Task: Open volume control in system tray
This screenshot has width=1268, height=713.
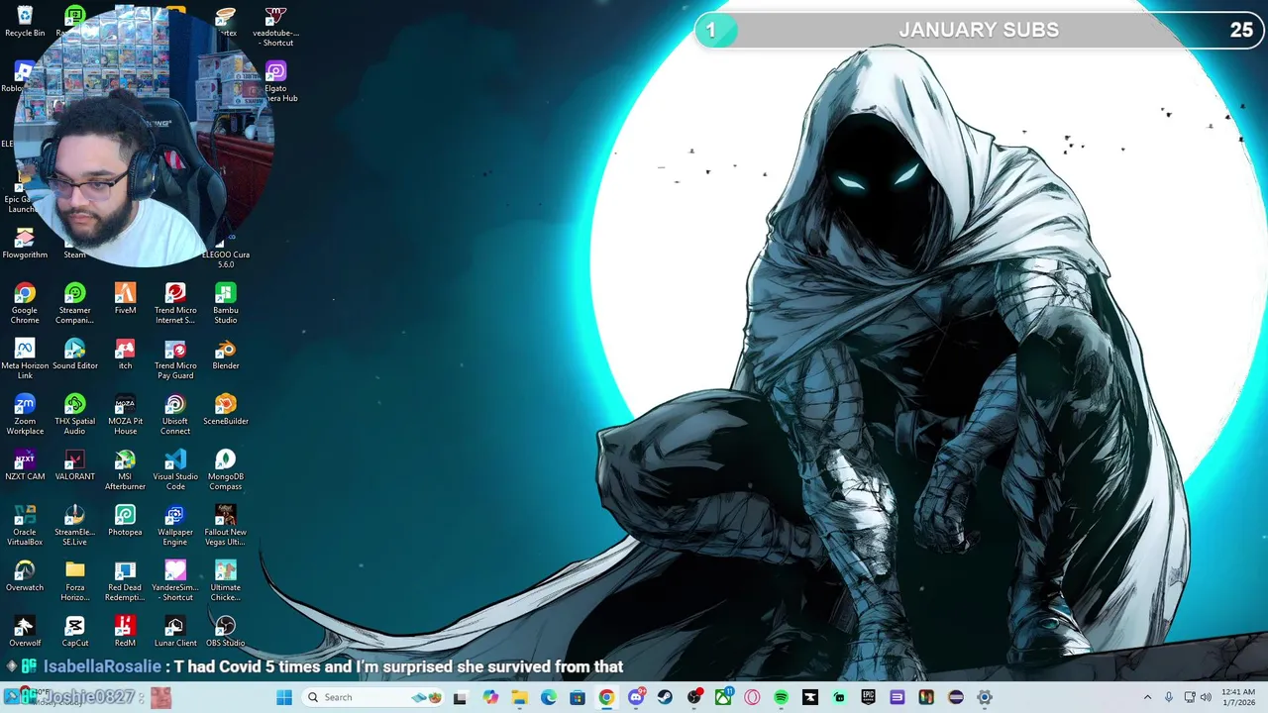Action: tap(1206, 697)
